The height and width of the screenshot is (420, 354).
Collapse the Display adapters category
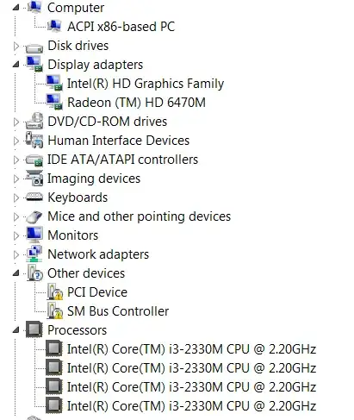[16, 65]
